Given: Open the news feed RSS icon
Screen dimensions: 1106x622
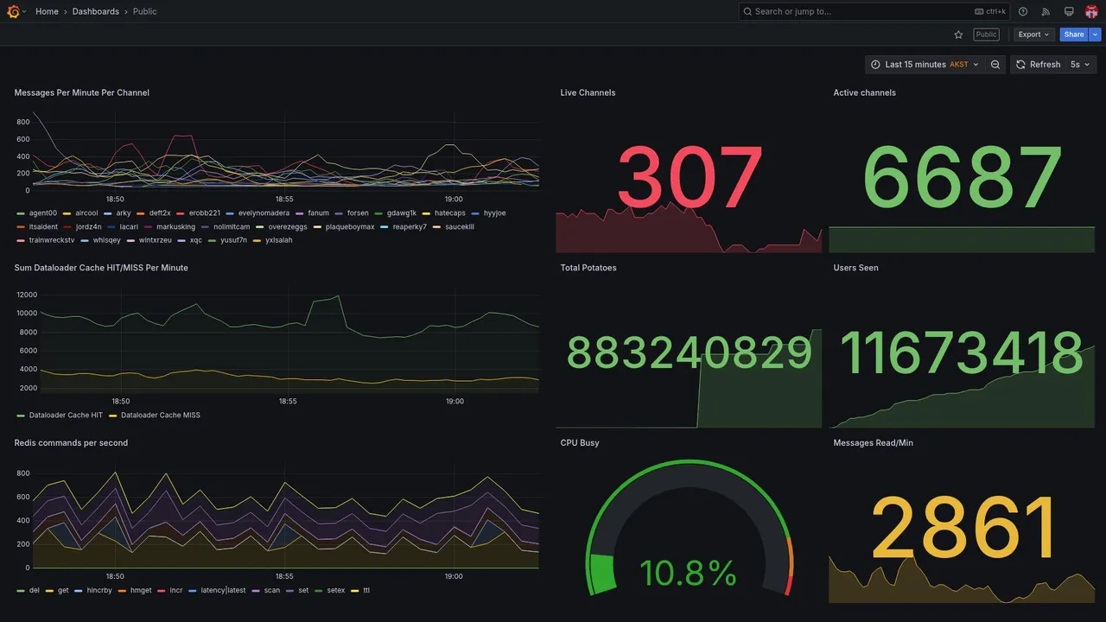Looking at the screenshot, I should [x=1046, y=11].
